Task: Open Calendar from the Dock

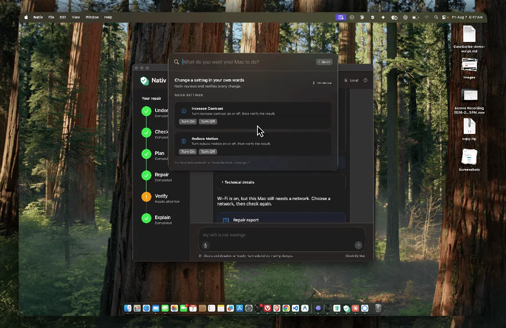Action: click(193, 308)
